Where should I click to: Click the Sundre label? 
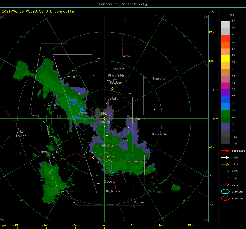pos(83,113)
